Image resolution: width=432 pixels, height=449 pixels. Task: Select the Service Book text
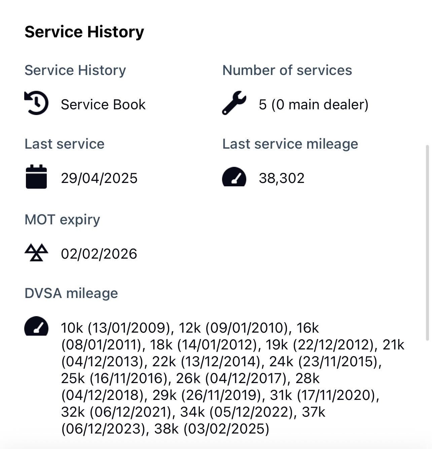(103, 105)
